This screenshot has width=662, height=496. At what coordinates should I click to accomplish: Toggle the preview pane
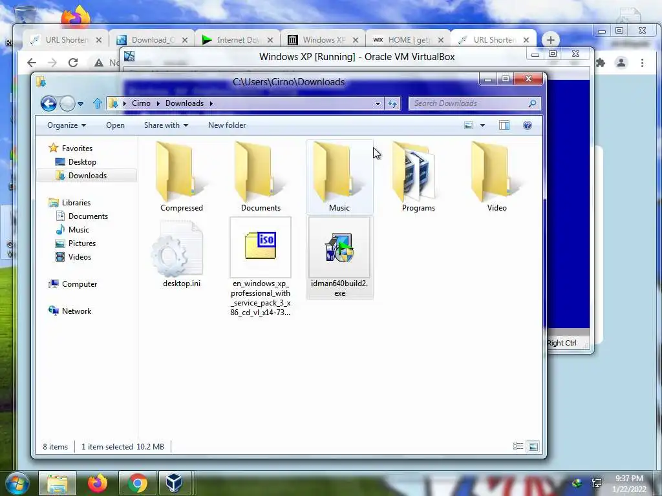click(x=504, y=125)
